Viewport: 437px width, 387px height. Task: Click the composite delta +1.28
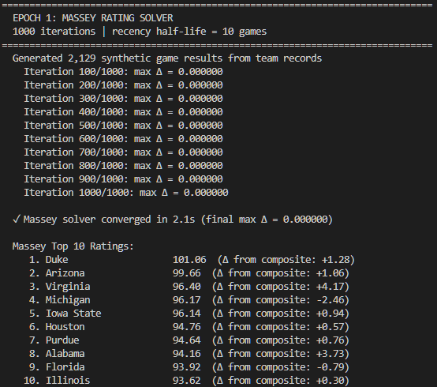(335, 260)
